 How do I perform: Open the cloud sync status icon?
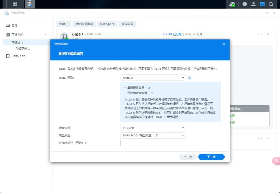(x=232, y=4)
